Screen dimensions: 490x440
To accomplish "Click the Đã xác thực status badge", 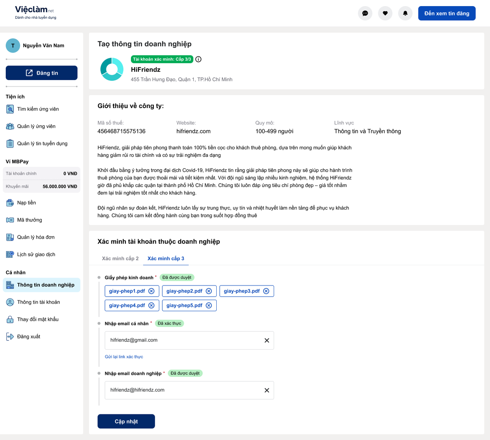I will coord(169,323).
